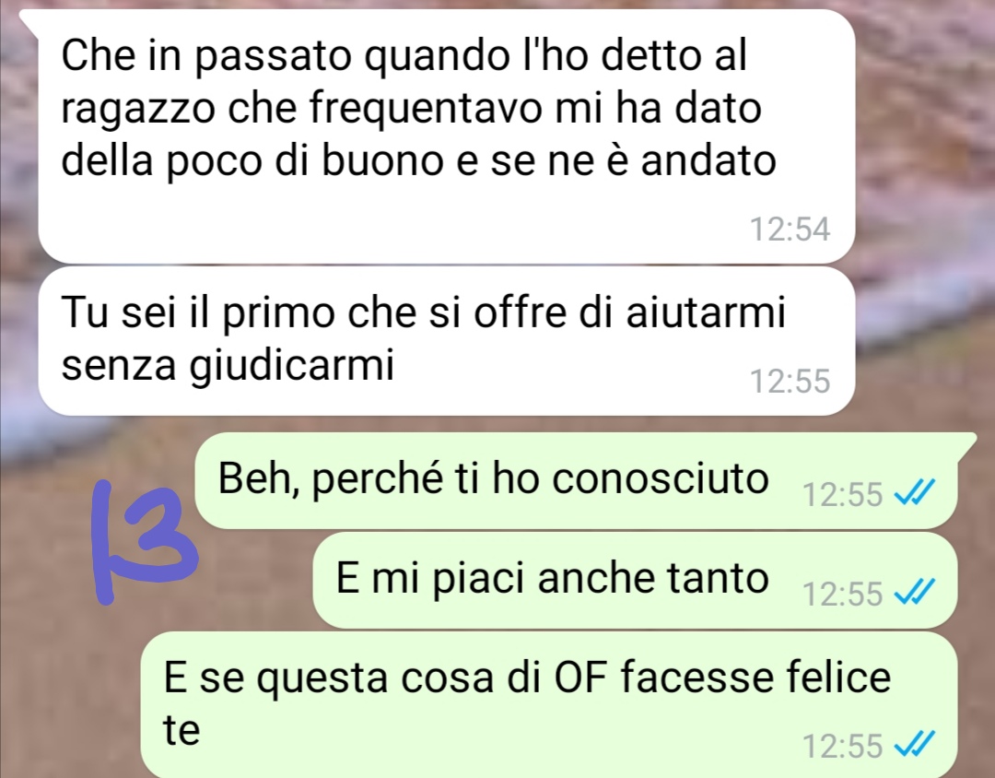The width and height of the screenshot is (995, 778).
Task: Click the blue double-check beside "Beh, perché ti ho conosciuto"
Action: click(915, 491)
